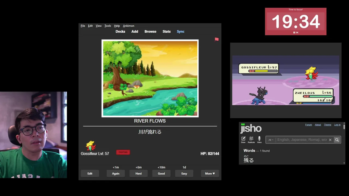Screen dimensions: 349x196
Task: Click the river landscape card image
Action: [x=150, y=78]
